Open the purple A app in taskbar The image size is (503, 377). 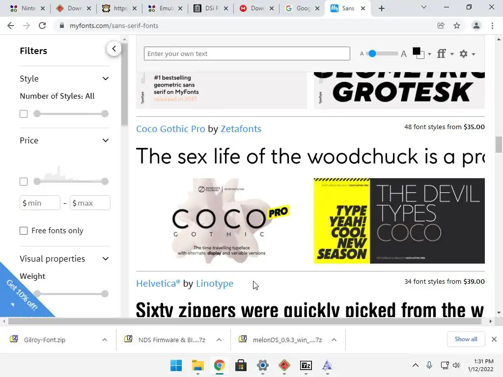point(327,365)
